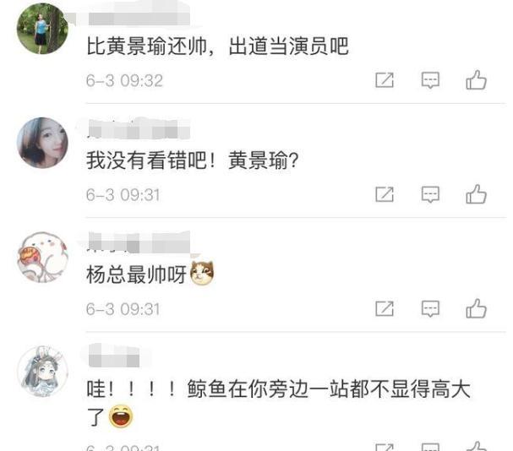Reply to the 我没有看错吧 comment
Viewport: 513px width, 451px height.
point(430,194)
